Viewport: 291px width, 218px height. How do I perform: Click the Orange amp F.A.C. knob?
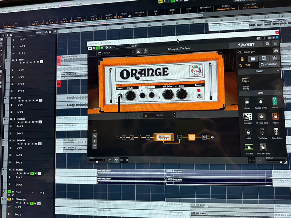(x=130, y=96)
